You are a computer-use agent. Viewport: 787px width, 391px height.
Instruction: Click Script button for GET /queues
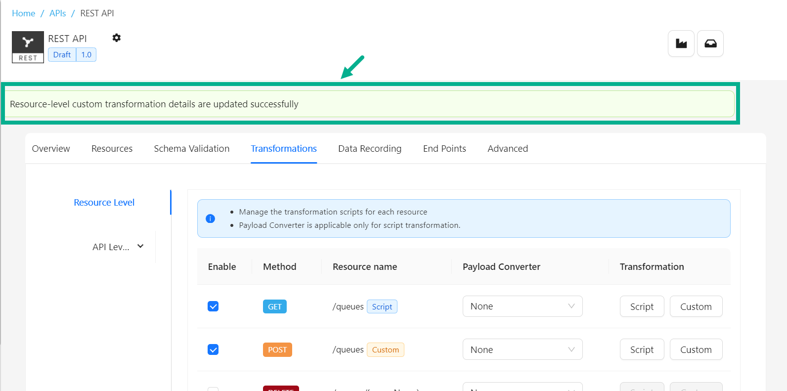[641, 306]
